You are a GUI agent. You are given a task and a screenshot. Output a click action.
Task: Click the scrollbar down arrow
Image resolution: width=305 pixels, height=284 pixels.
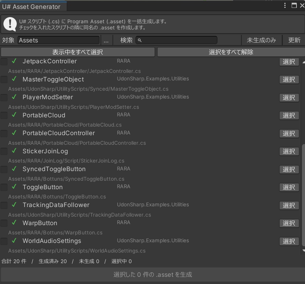[x=303, y=250]
